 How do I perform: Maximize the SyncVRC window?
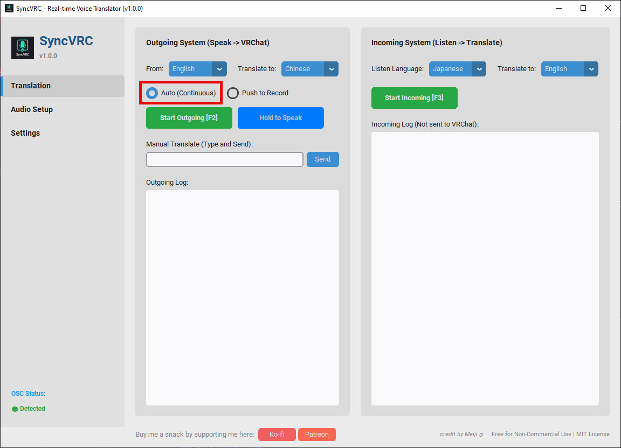click(583, 8)
